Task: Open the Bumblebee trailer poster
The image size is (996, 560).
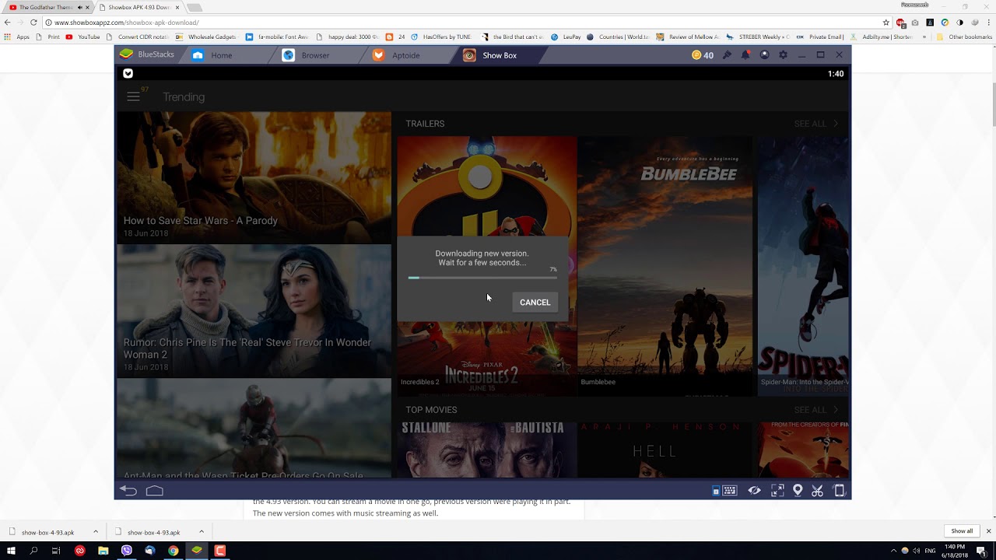Action: (665, 266)
